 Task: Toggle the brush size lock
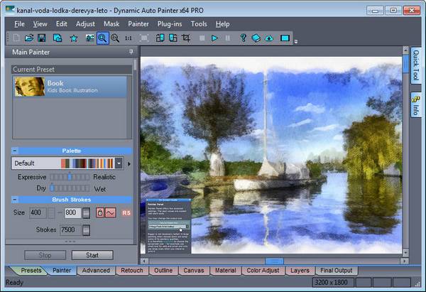100,213
